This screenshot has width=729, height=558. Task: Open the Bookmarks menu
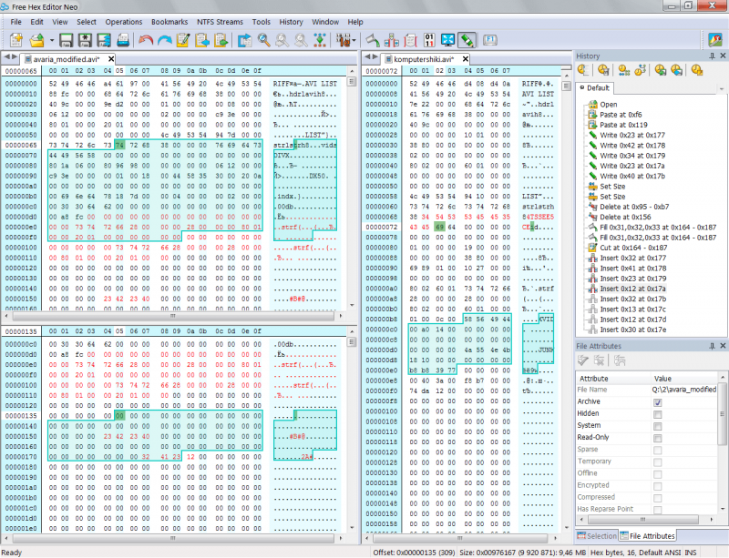169,22
